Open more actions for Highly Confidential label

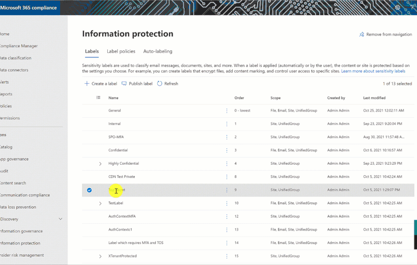227,163
